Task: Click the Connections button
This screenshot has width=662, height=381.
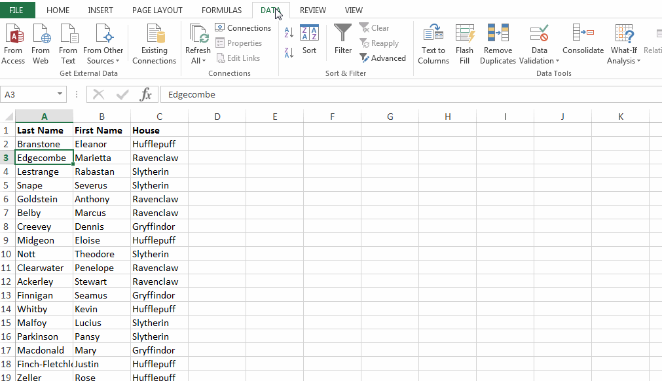Action: coord(244,27)
